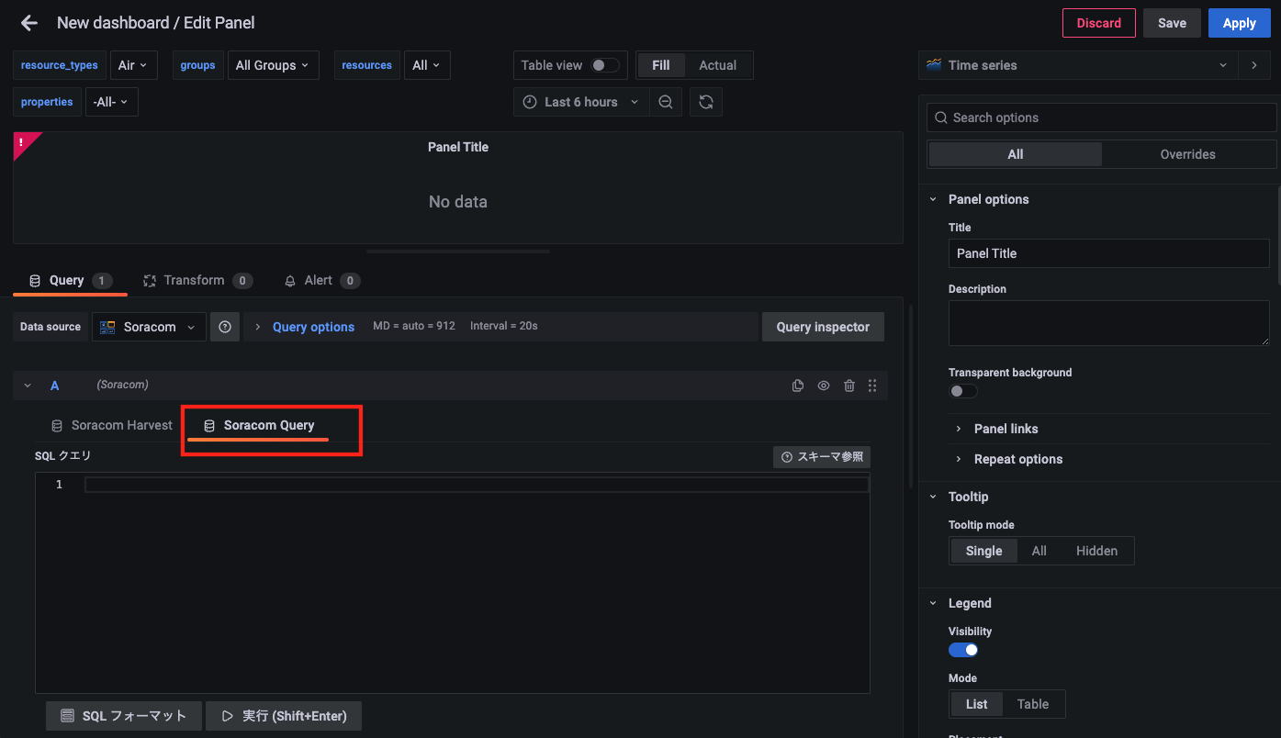Set Tooltip mode to Hidden

[x=1096, y=551]
